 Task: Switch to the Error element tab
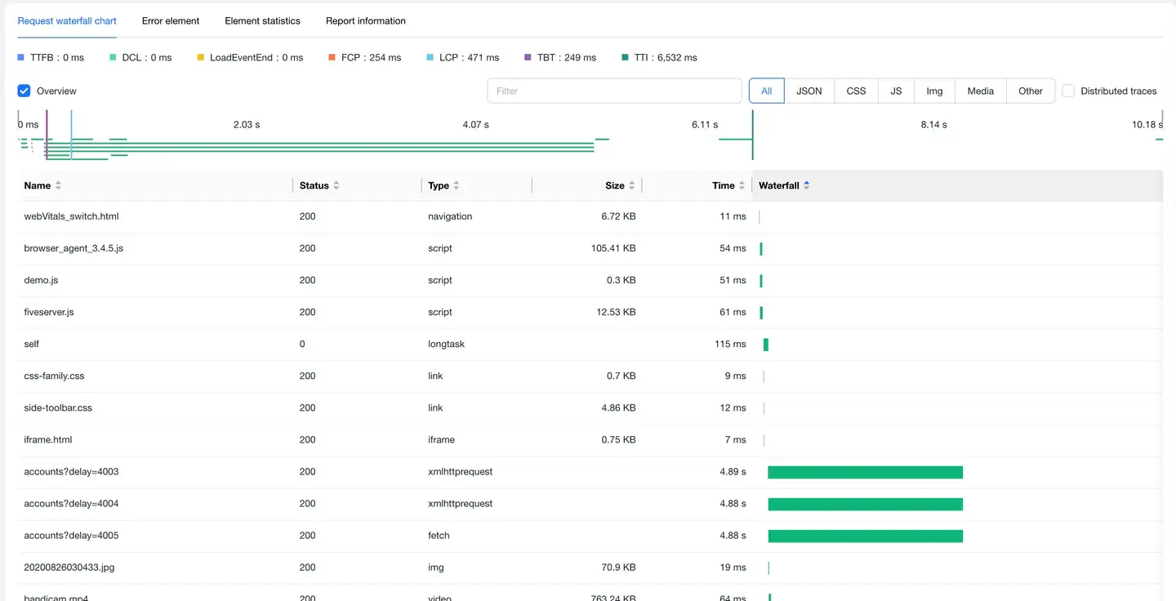[x=170, y=20]
